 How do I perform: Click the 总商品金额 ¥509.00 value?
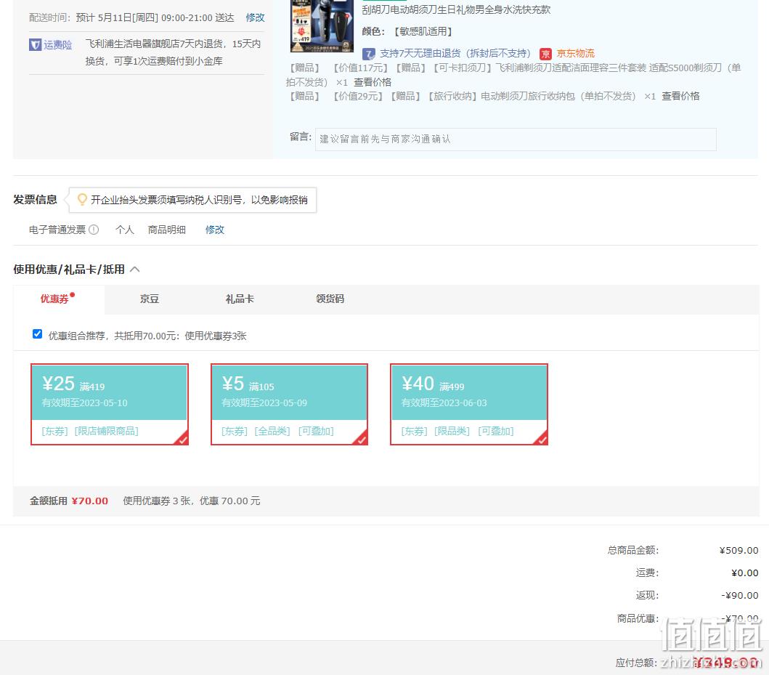click(x=739, y=551)
